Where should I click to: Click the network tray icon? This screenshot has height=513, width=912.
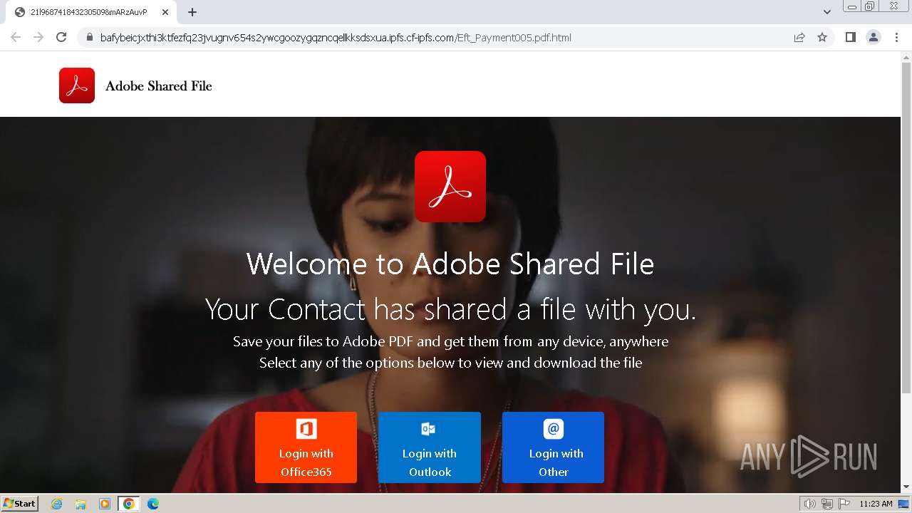(x=827, y=504)
